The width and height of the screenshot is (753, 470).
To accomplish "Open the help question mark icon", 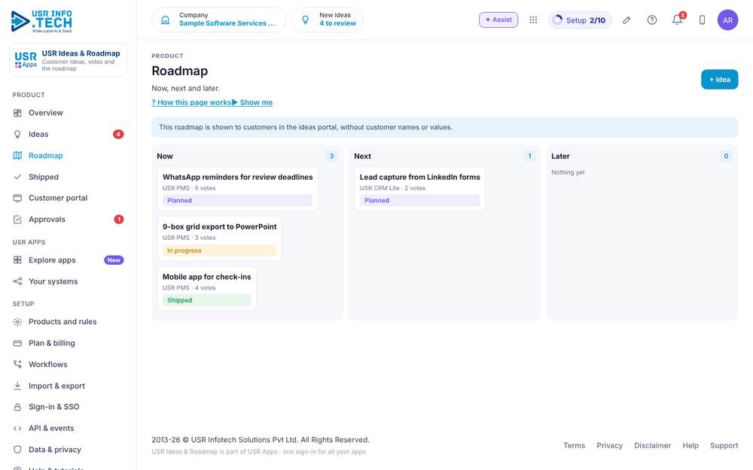I will 651,20.
